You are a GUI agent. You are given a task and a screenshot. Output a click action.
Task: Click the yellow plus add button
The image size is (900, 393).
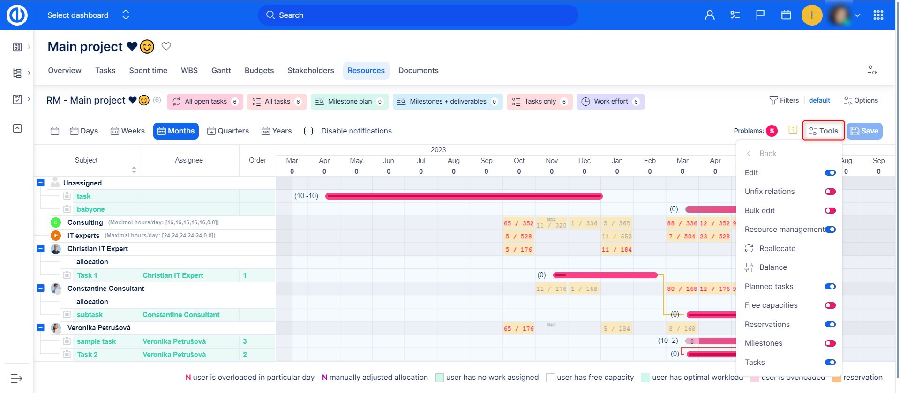[x=812, y=15]
